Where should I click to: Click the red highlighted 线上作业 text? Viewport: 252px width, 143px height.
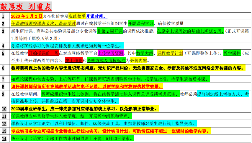click(73, 61)
